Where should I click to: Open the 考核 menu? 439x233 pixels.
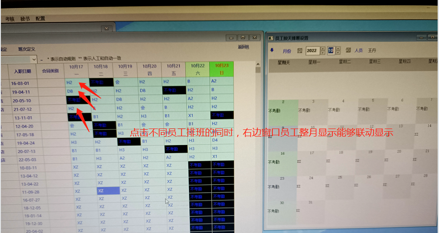click(10, 19)
